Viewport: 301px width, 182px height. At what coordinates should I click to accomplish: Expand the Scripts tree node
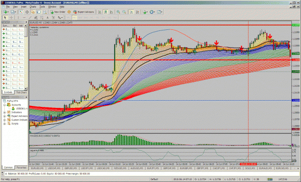coord(4,124)
